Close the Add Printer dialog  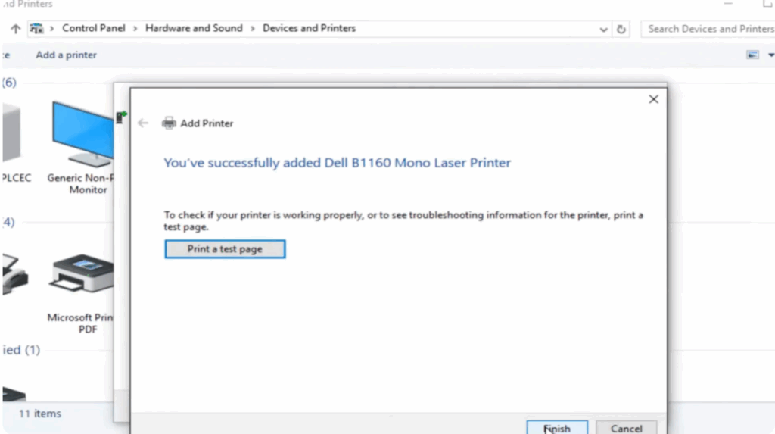653,99
